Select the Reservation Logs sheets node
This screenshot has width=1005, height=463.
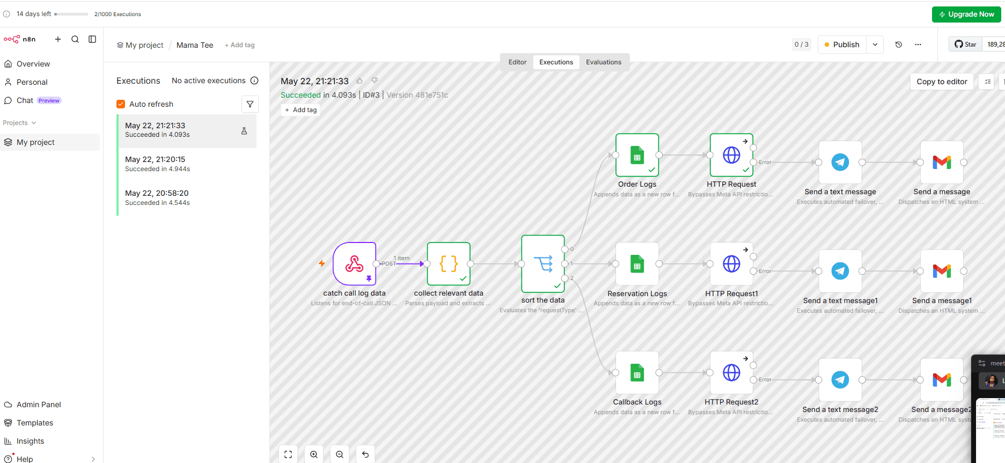click(637, 263)
